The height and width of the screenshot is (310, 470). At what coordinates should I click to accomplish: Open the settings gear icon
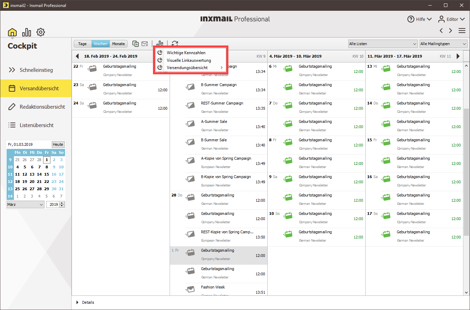[x=41, y=32]
